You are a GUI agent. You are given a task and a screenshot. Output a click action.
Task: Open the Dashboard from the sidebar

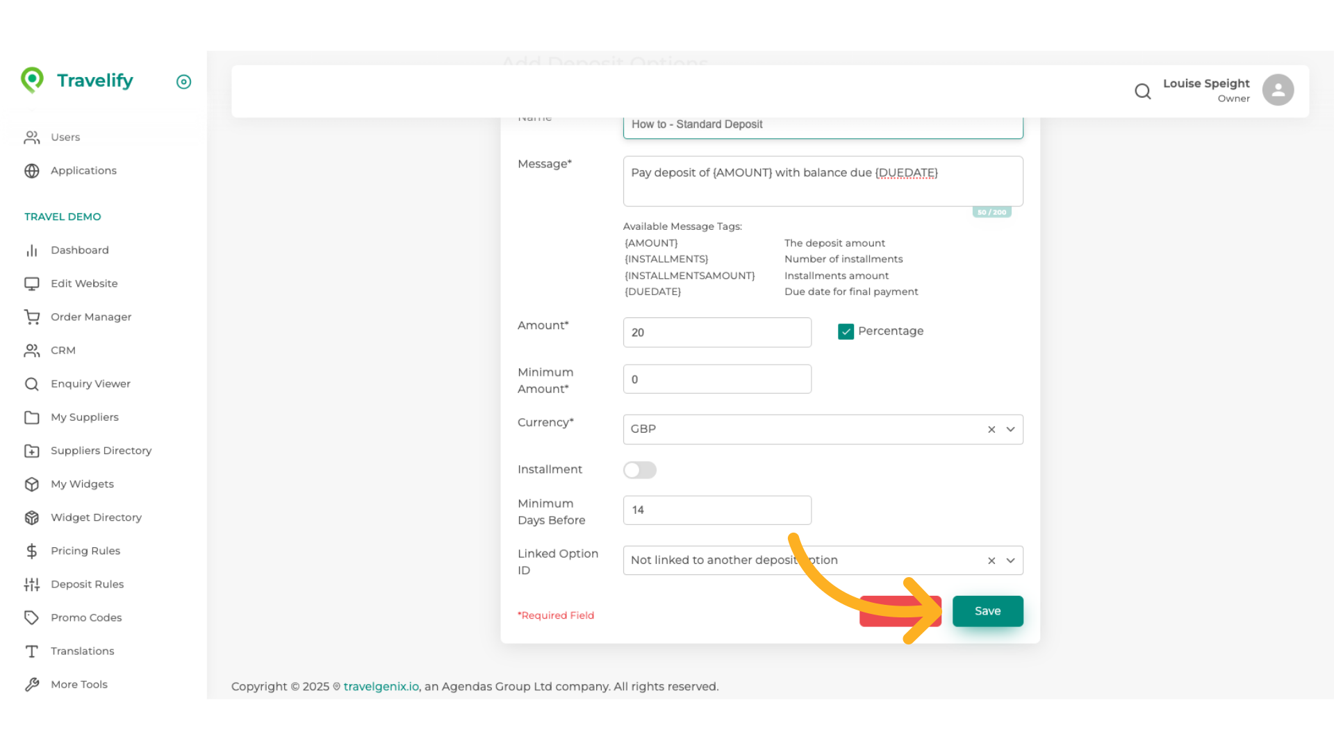coord(79,250)
